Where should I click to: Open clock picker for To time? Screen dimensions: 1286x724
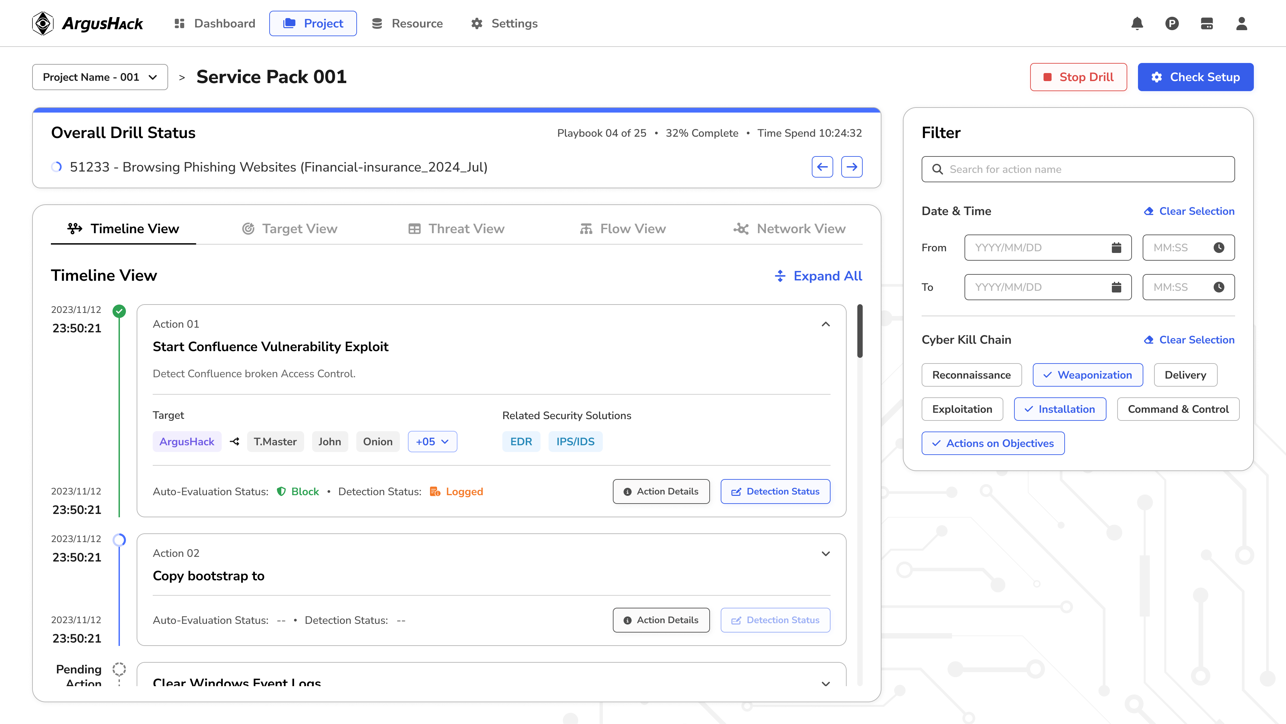pos(1219,287)
